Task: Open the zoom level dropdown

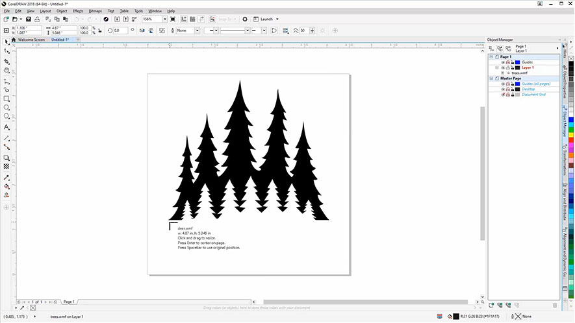Action: tap(164, 19)
